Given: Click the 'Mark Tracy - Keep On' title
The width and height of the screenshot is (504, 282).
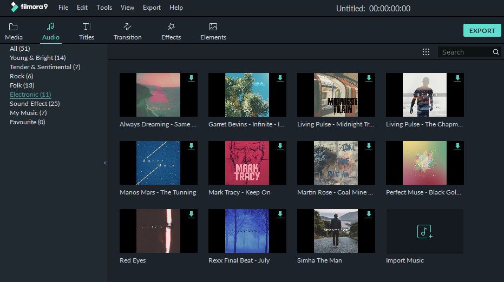Looking at the screenshot, I should tap(239, 192).
